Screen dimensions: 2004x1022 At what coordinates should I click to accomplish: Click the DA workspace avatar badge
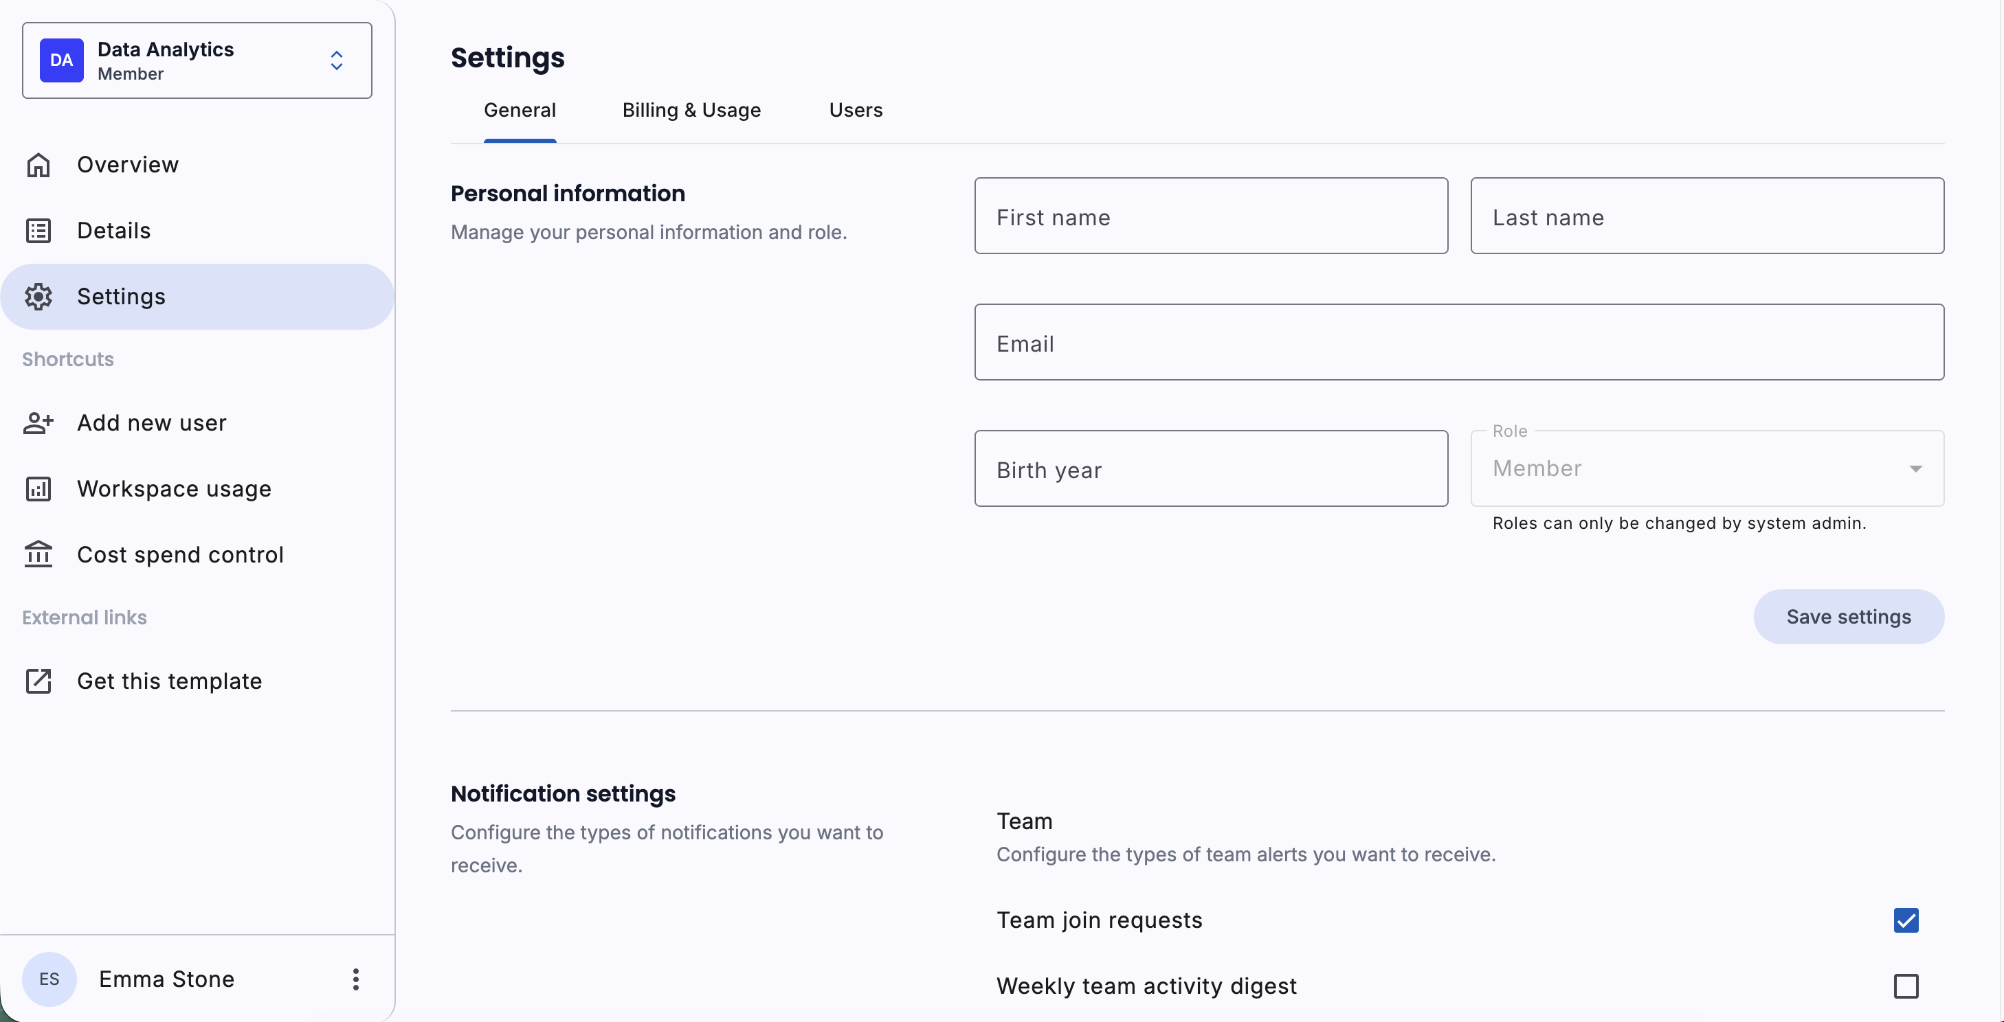point(61,60)
